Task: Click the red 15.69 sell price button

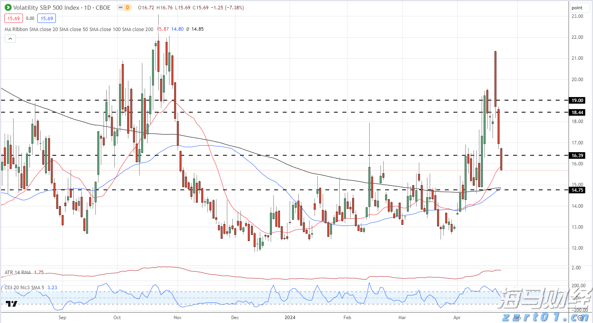Action: click(x=14, y=18)
